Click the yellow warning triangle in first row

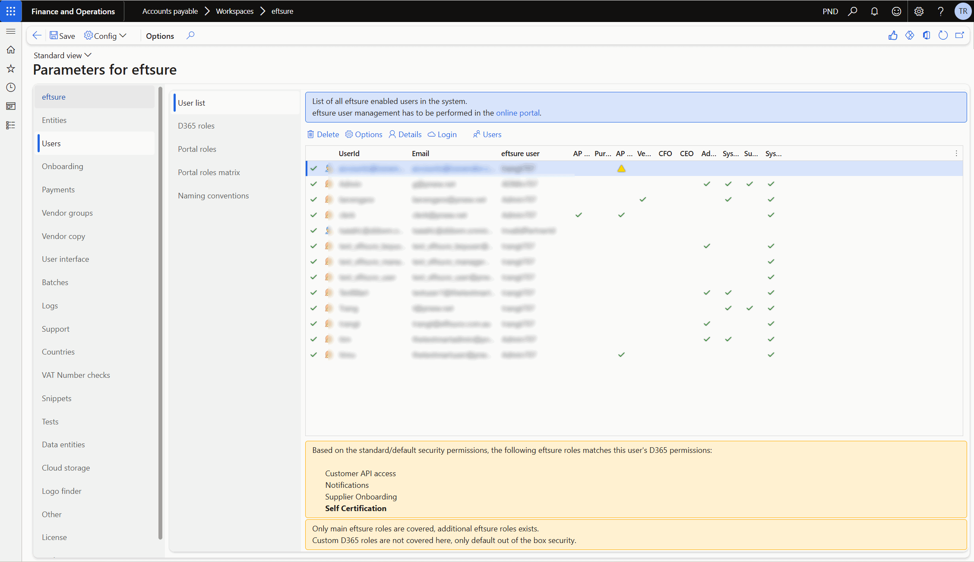pyautogui.click(x=621, y=169)
